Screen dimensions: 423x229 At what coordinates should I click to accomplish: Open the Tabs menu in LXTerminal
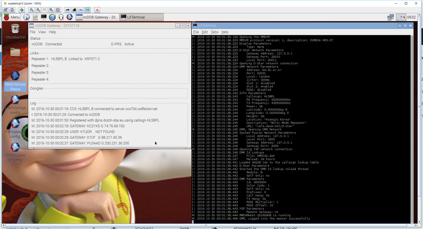click(214, 32)
